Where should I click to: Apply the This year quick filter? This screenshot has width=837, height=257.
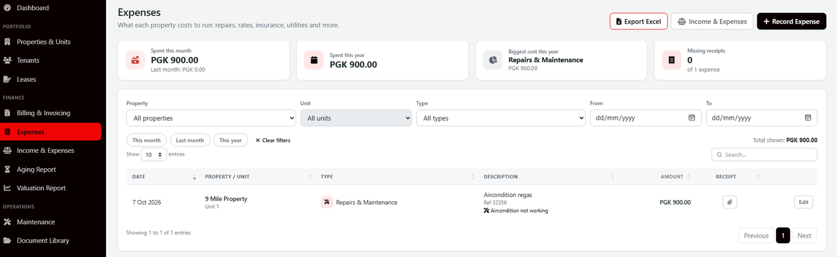pos(230,140)
